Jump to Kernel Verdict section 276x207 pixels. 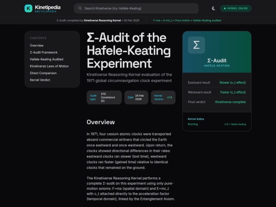click(x=40, y=80)
